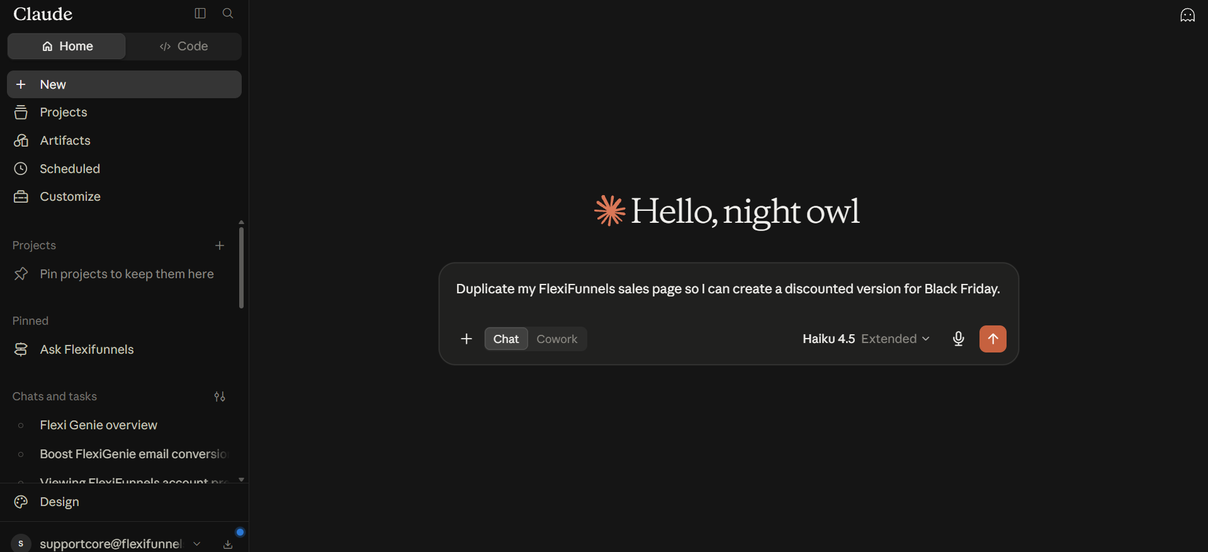Open the pinned Ask Flexifunnels item
This screenshot has width=1208, height=552.
(x=120, y=349)
